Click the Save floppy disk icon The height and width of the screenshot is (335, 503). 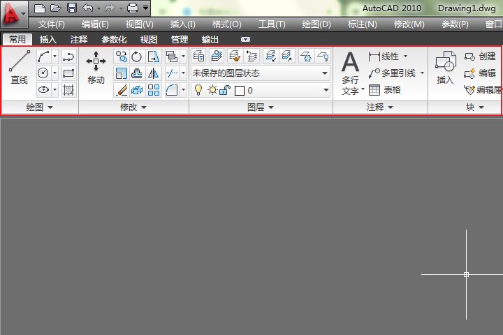click(72, 8)
